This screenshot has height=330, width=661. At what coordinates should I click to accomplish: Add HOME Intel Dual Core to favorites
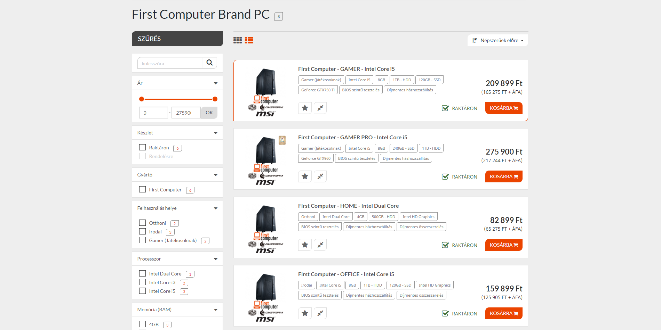click(305, 245)
